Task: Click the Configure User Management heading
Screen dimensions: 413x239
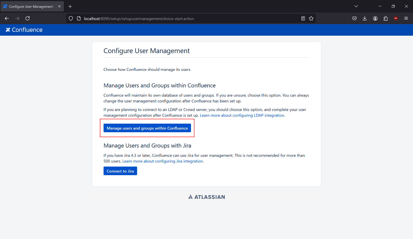Action: coord(147,51)
